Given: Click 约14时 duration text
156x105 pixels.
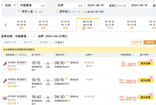Looking at the screenshot, I should tap(89, 80).
